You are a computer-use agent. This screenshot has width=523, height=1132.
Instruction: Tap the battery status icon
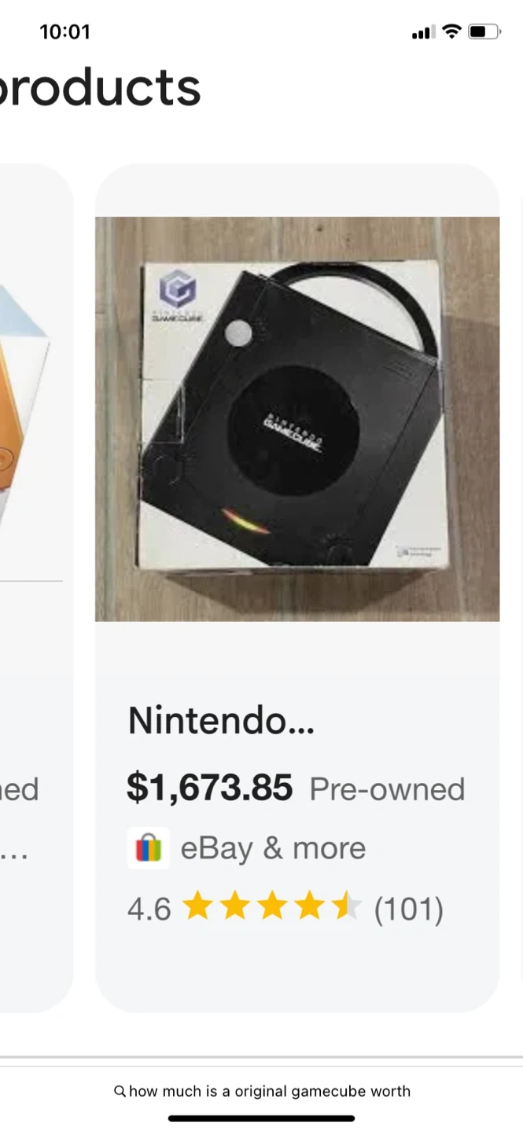point(483,31)
